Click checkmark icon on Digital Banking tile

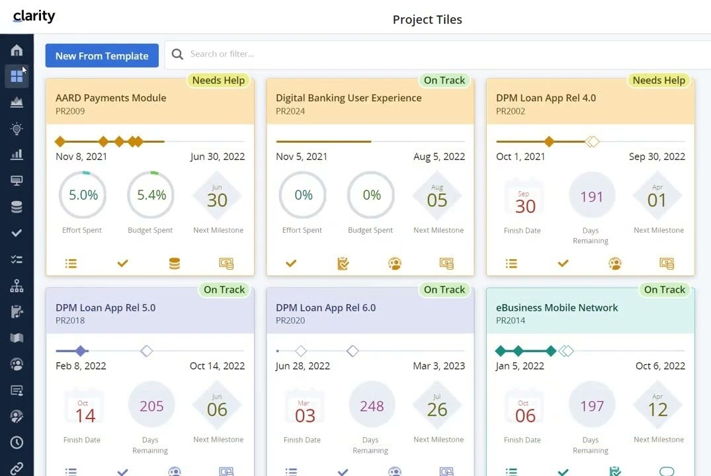291,263
